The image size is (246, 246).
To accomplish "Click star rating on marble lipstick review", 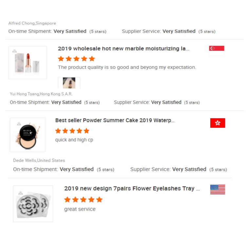I will pyautogui.click(x=76, y=59).
